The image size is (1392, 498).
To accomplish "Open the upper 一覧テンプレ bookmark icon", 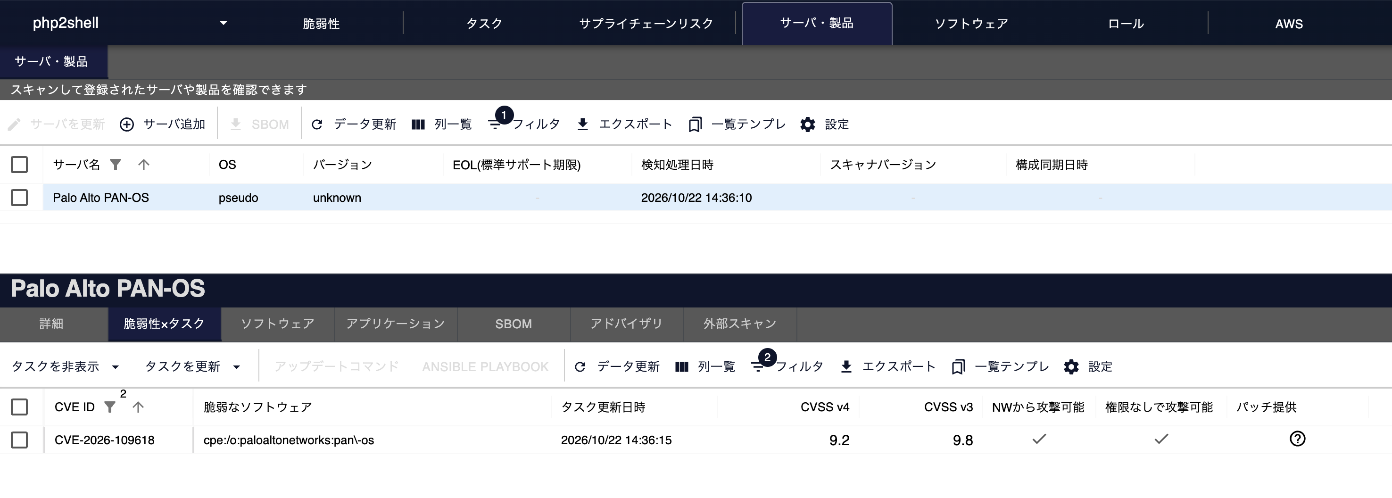I will tap(695, 124).
